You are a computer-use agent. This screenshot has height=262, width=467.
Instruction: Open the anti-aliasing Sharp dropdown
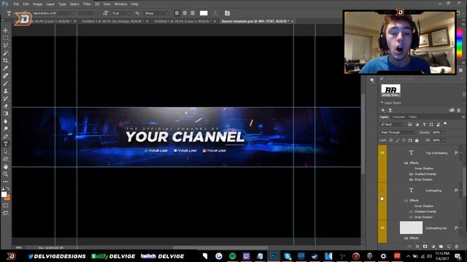coord(157,13)
